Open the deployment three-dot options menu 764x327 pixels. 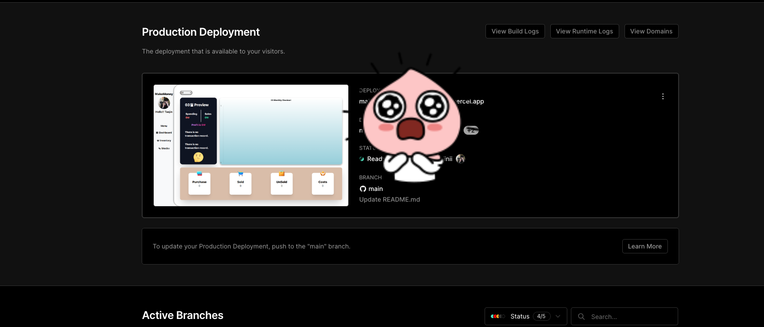(x=663, y=96)
